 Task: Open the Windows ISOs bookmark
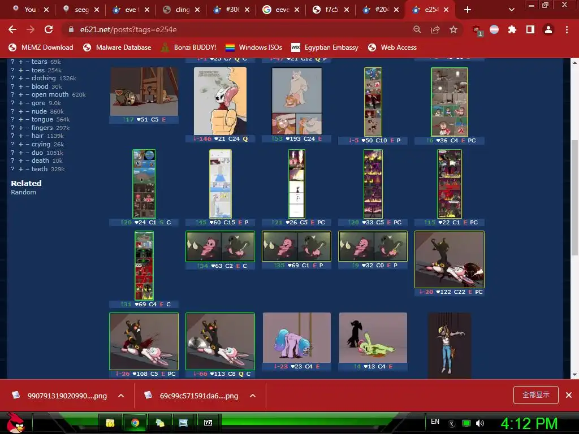[254, 47]
